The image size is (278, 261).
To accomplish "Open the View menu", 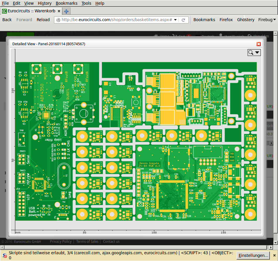I will (x=29, y=3).
